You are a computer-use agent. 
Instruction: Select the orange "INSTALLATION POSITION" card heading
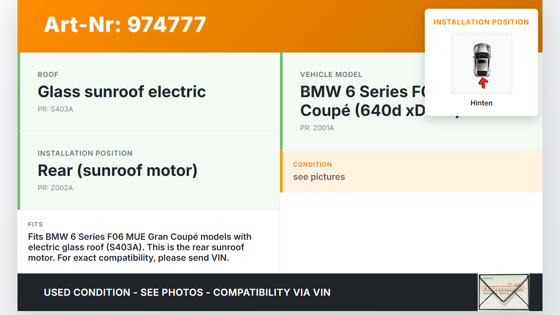481,22
